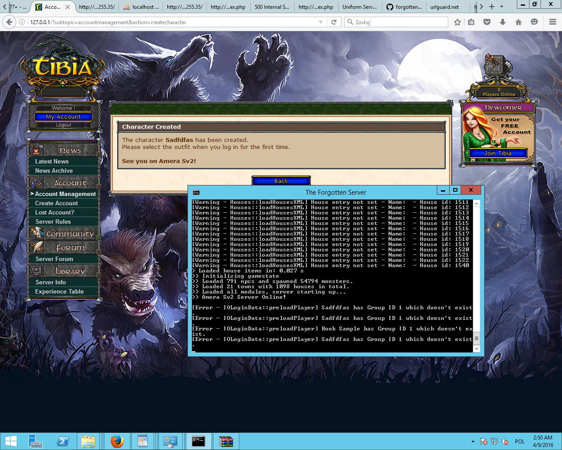
Task: Open PowerShell from taskbar
Action: (x=62, y=441)
